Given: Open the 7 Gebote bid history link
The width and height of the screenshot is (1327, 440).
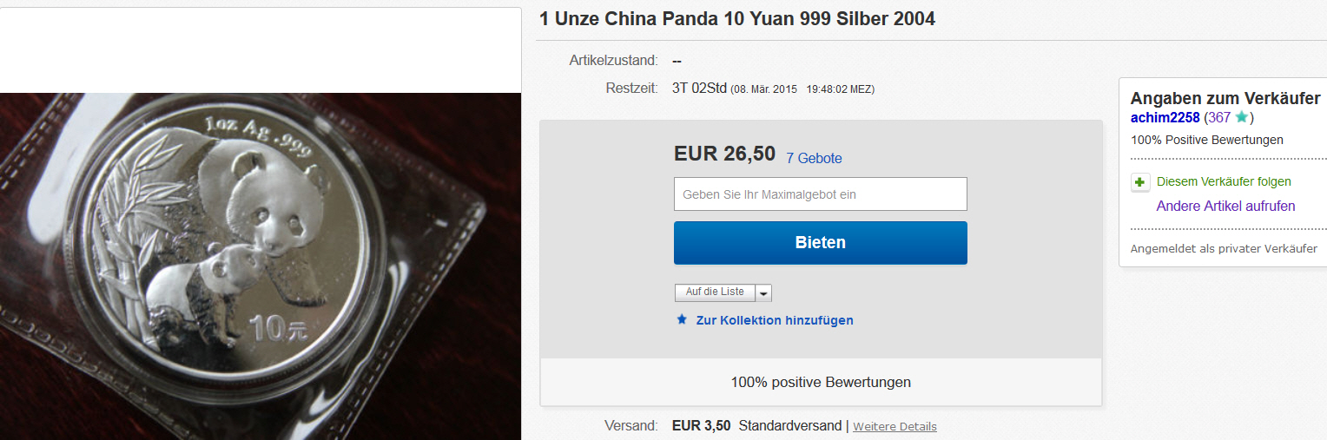Looking at the screenshot, I should [814, 158].
